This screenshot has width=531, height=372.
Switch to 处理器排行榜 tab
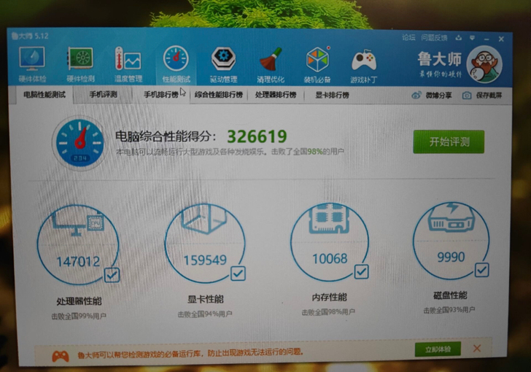click(276, 95)
